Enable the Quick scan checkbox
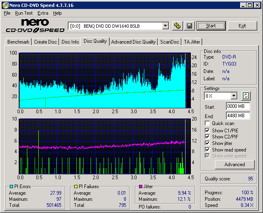Screen dimensions: 263x213 (208, 123)
